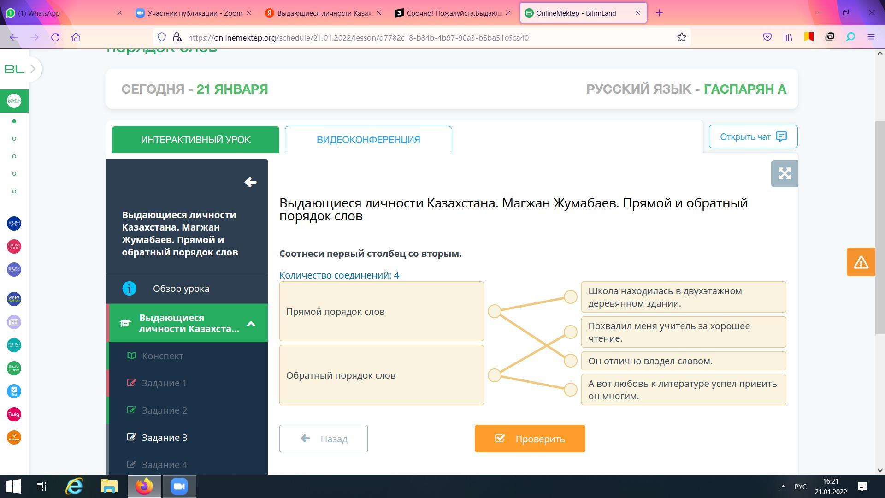This screenshot has width=885, height=498.
Task: Open Задание 2 in lesson sidebar
Action: pyautogui.click(x=164, y=410)
